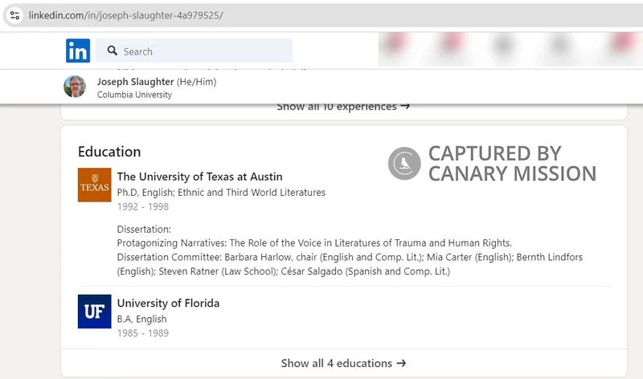The image size is (643, 379).
Task: Focus the LinkedIn Search field
Action: [194, 51]
